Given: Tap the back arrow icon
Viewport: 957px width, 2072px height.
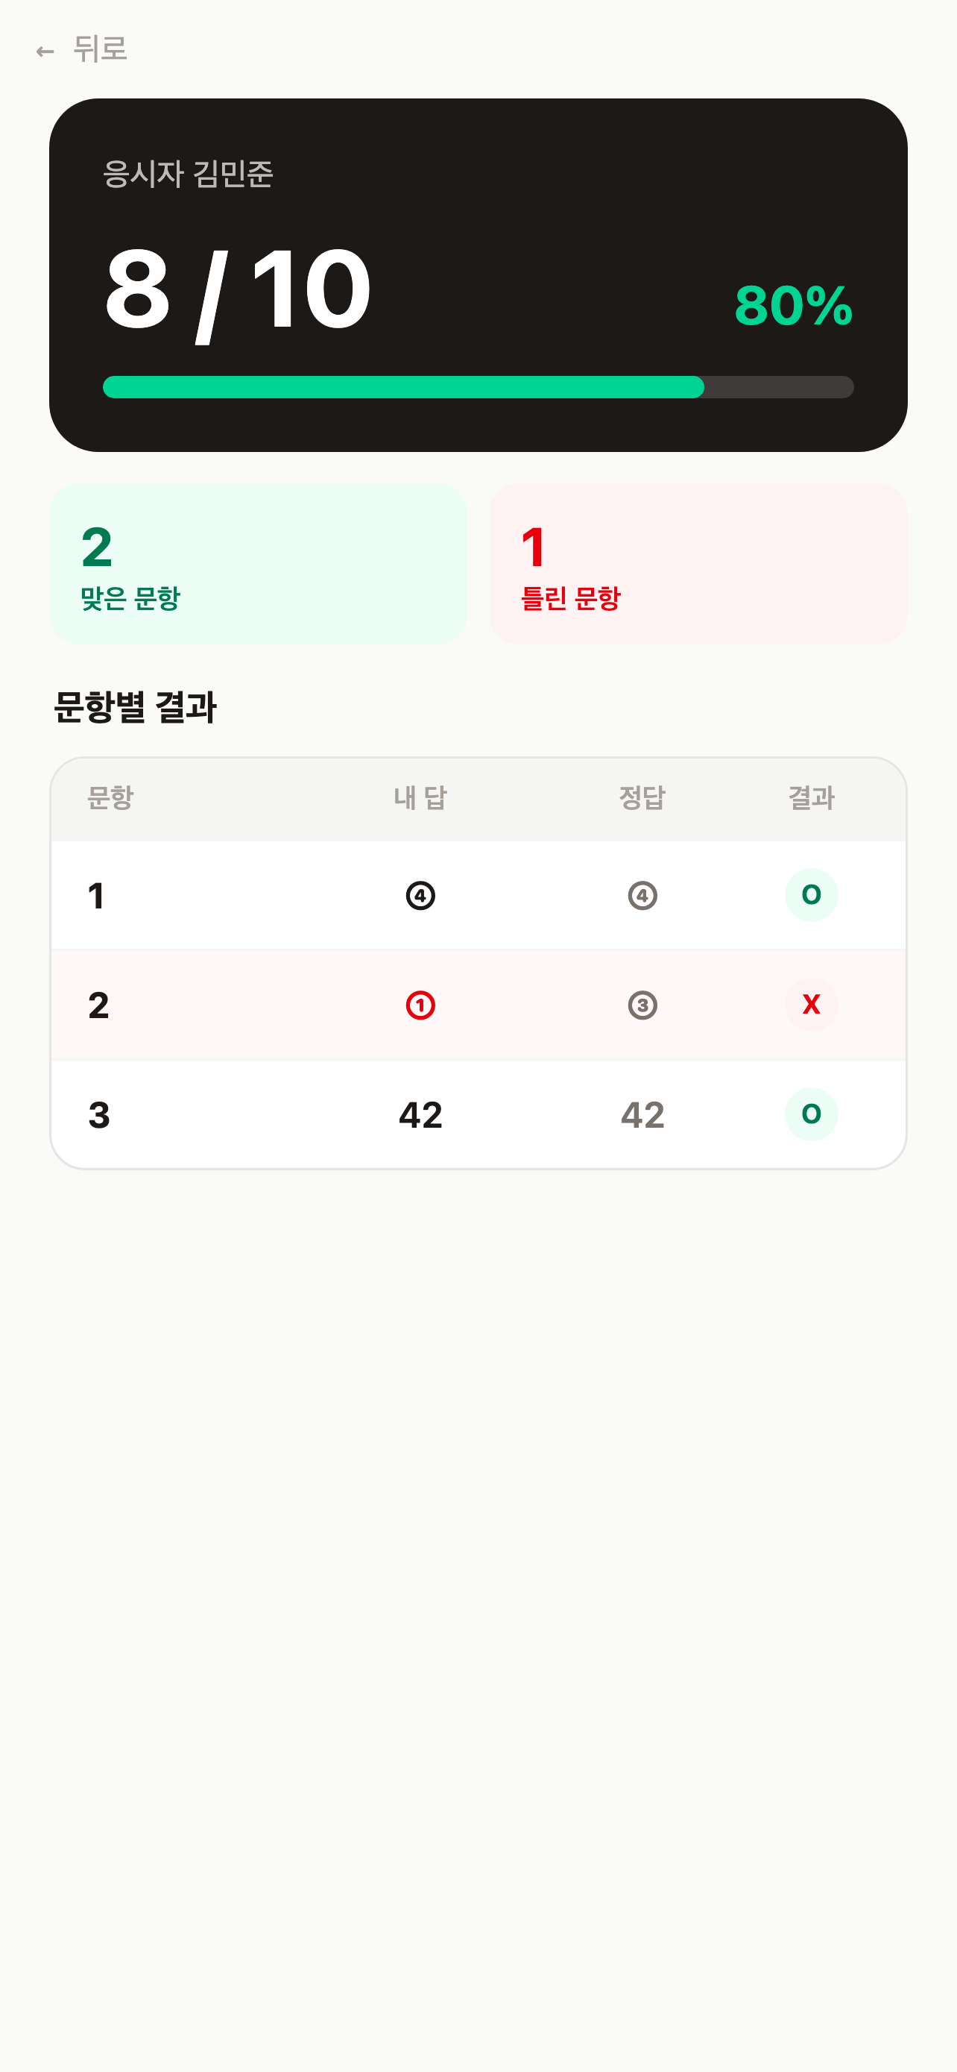Looking at the screenshot, I should coord(45,51).
